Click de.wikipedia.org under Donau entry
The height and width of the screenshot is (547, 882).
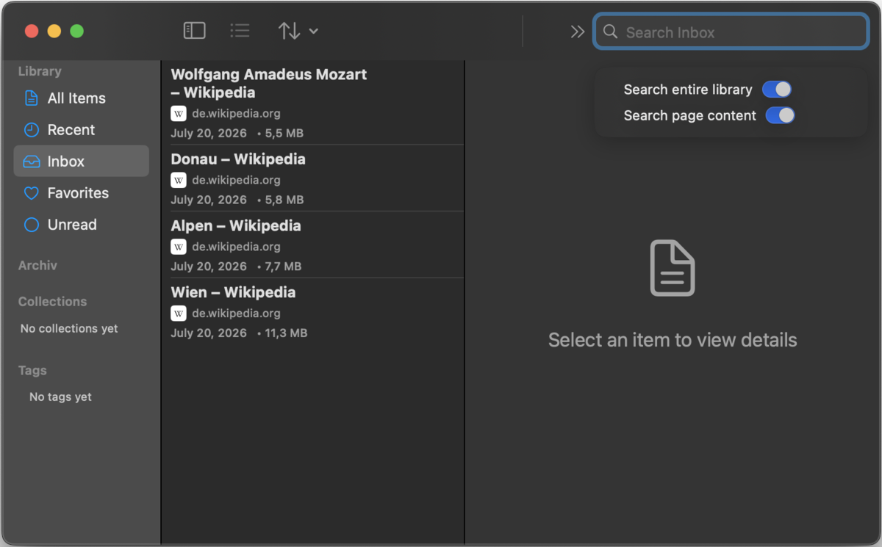pyautogui.click(x=236, y=180)
